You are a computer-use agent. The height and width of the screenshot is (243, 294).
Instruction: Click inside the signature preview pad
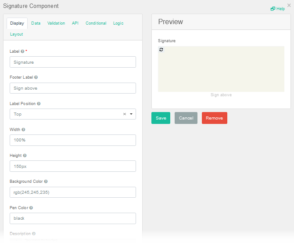point(221,69)
